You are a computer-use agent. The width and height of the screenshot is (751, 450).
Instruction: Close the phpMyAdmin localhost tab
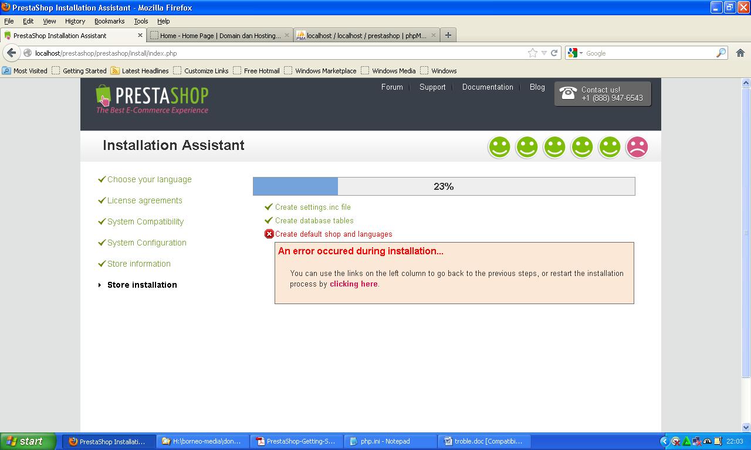click(x=434, y=35)
